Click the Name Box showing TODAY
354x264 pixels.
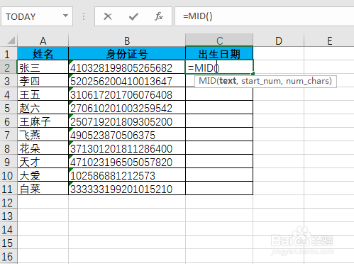pyautogui.click(x=37, y=16)
